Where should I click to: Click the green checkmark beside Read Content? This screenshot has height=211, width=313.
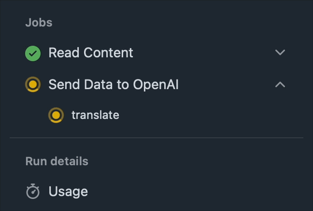33,53
